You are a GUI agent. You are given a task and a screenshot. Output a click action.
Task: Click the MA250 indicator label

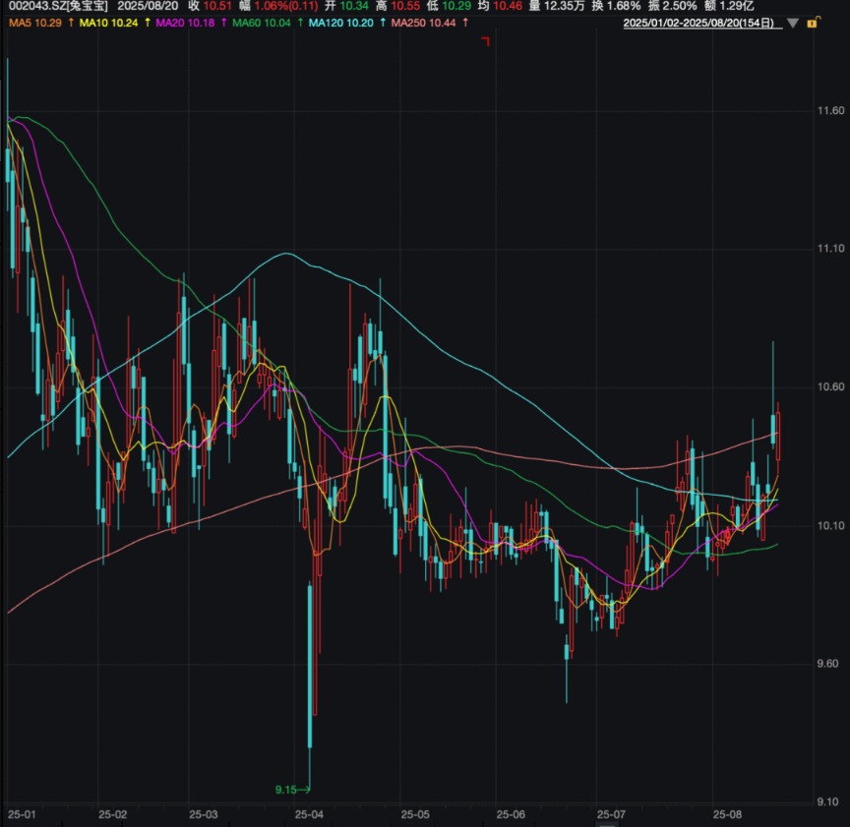tap(423, 22)
